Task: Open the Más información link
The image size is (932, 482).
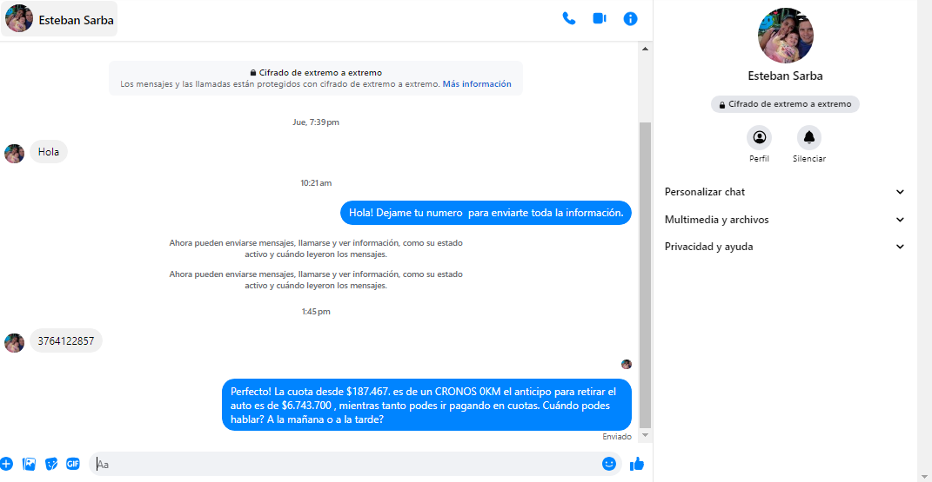Action: click(x=477, y=84)
